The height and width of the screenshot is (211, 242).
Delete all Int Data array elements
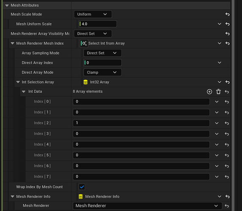(218, 92)
